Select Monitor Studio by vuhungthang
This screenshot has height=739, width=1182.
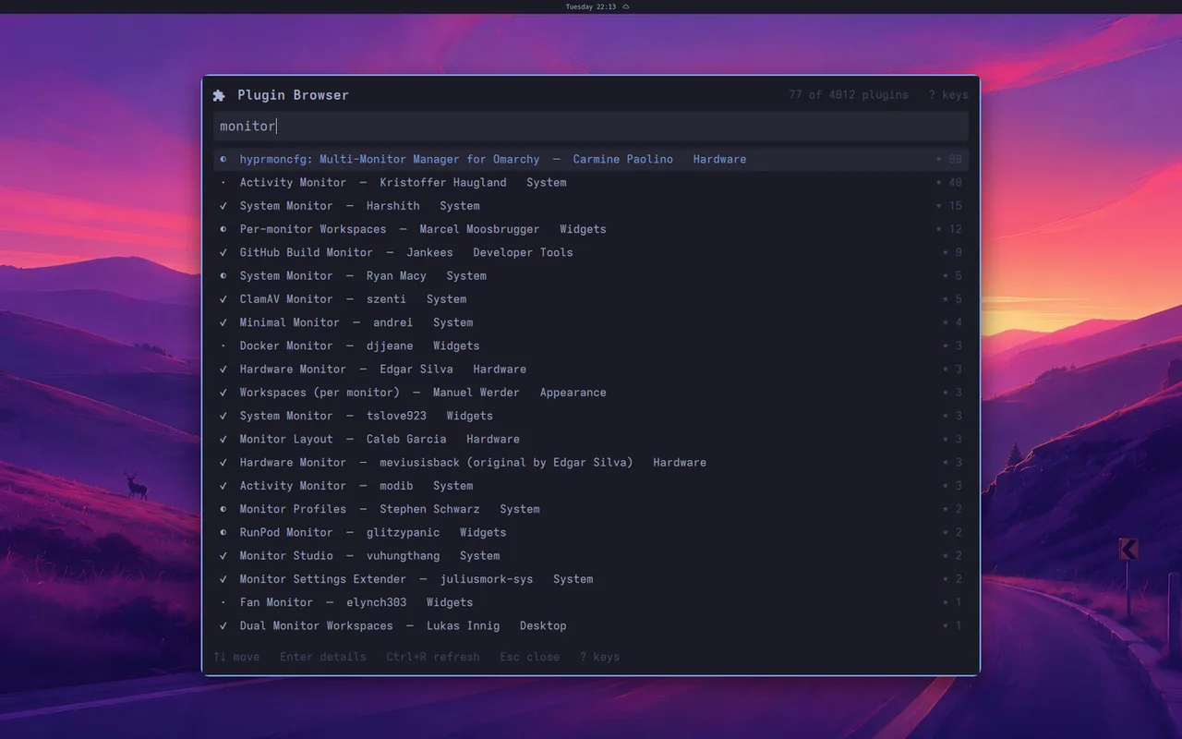point(591,555)
